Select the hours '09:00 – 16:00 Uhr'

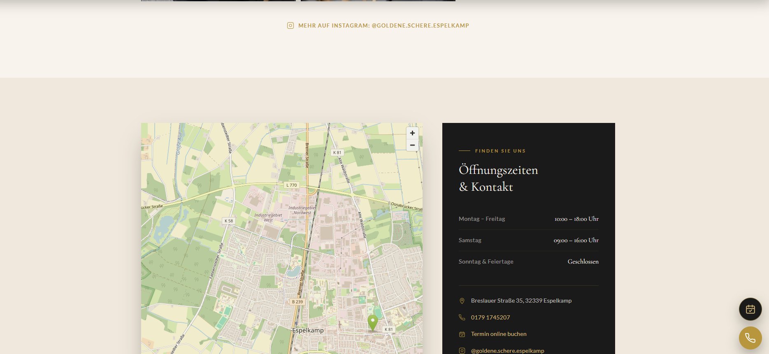pyautogui.click(x=576, y=240)
